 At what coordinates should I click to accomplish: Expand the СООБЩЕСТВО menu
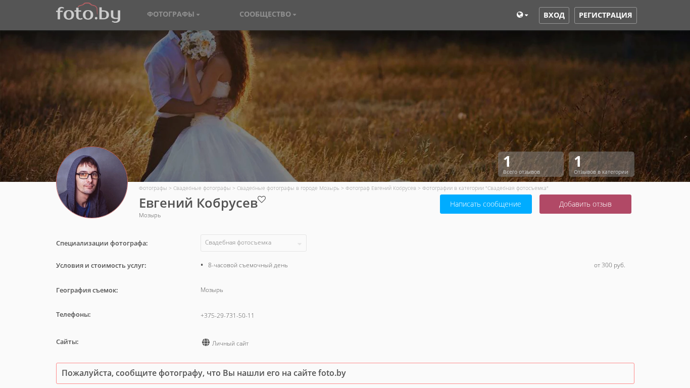[x=268, y=14]
